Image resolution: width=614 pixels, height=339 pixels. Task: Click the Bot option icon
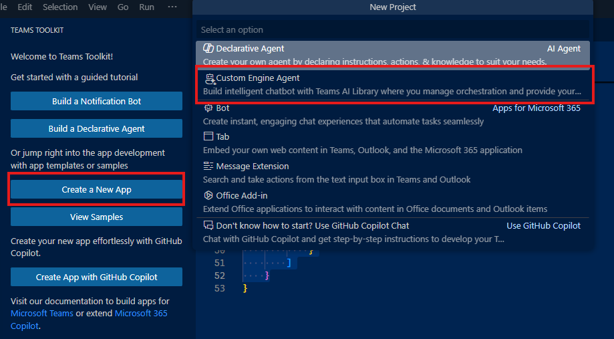click(x=208, y=108)
